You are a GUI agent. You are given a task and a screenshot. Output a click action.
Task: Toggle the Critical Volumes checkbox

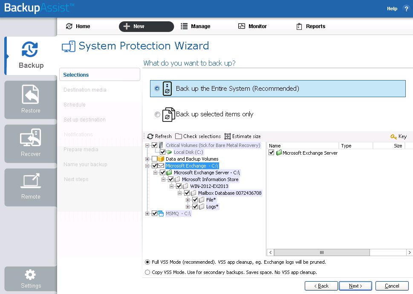(x=155, y=145)
